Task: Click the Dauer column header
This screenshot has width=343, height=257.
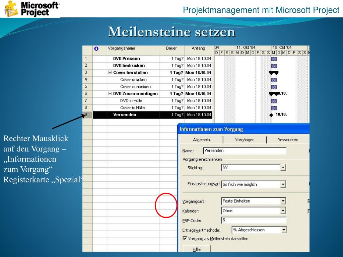Action: click(x=172, y=50)
